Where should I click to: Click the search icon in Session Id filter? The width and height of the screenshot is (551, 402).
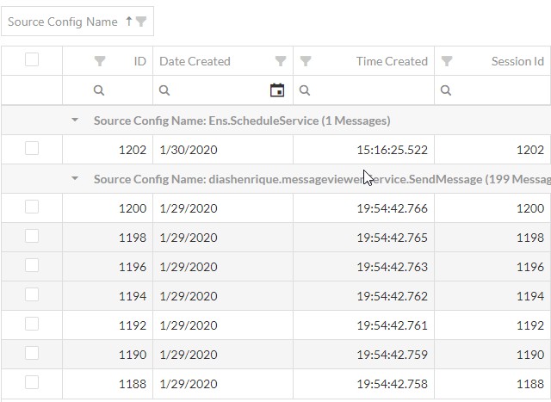(446, 90)
